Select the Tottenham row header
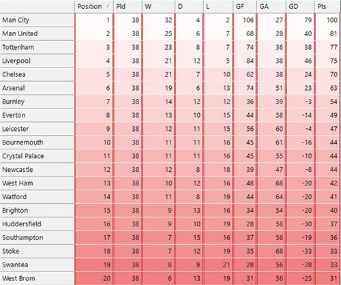 tap(38, 47)
